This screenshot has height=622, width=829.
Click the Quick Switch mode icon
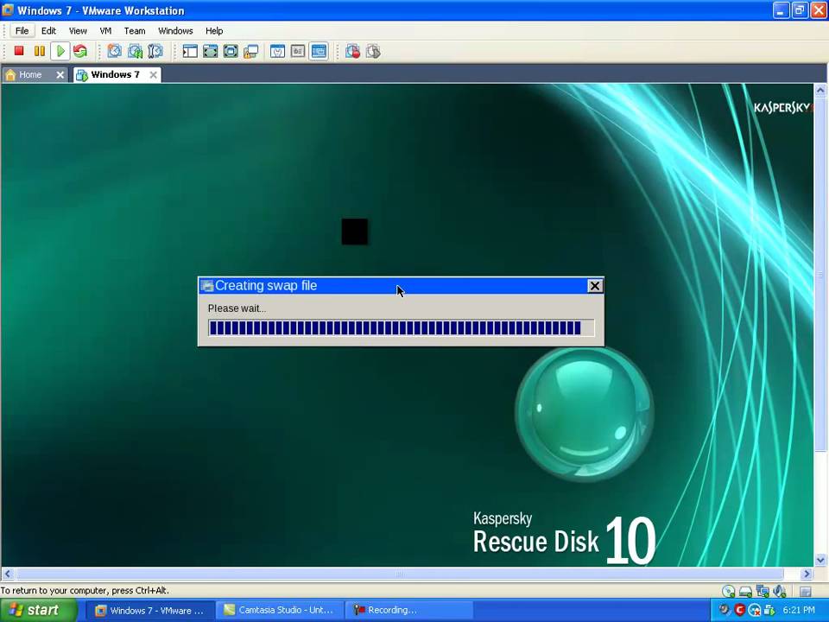[x=231, y=51]
